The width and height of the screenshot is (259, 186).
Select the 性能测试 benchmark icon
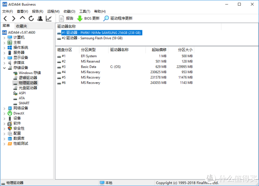[10, 144]
